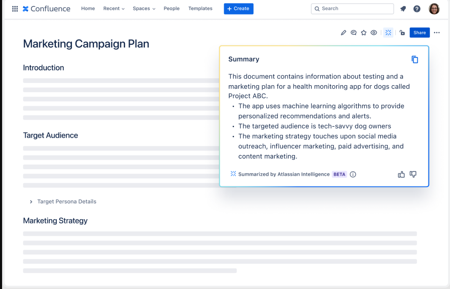
Task: Click the bullet about machine learning algorithms
Action: click(321, 111)
